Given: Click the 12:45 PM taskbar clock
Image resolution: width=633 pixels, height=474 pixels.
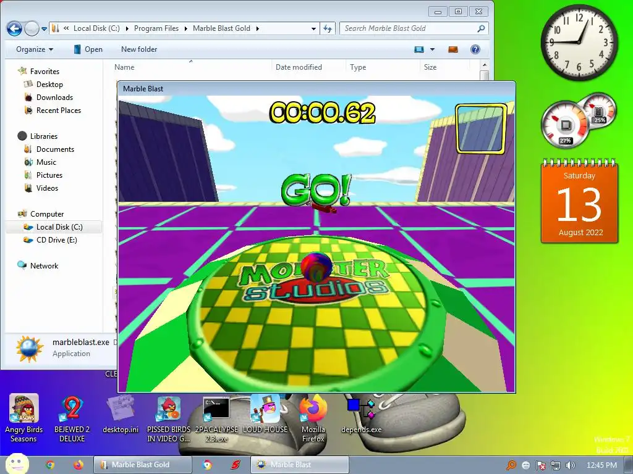Looking at the screenshot, I should click(x=601, y=465).
